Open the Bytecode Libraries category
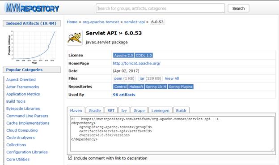Screen dimensions: 279x165 point(23,109)
